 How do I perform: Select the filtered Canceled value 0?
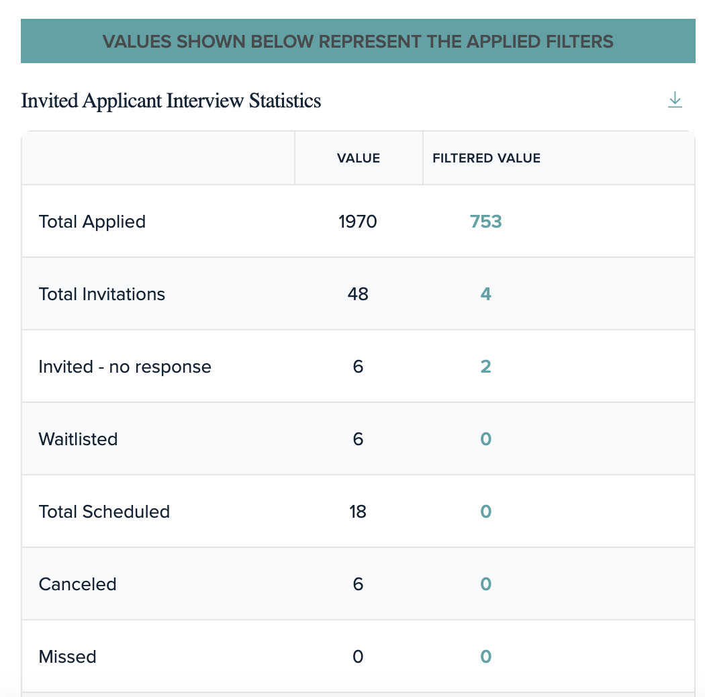[485, 584]
